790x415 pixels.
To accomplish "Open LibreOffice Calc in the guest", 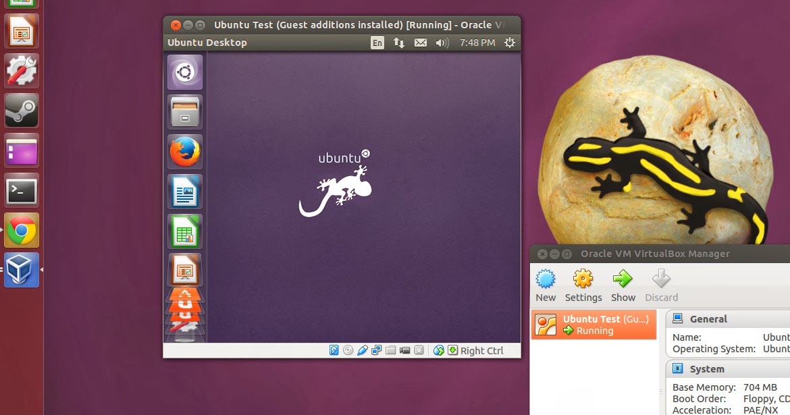I will click(184, 231).
